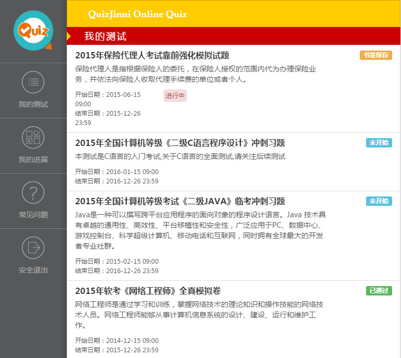Select the 我的测试 sidebar label
401x358 pixels.
tap(33, 104)
